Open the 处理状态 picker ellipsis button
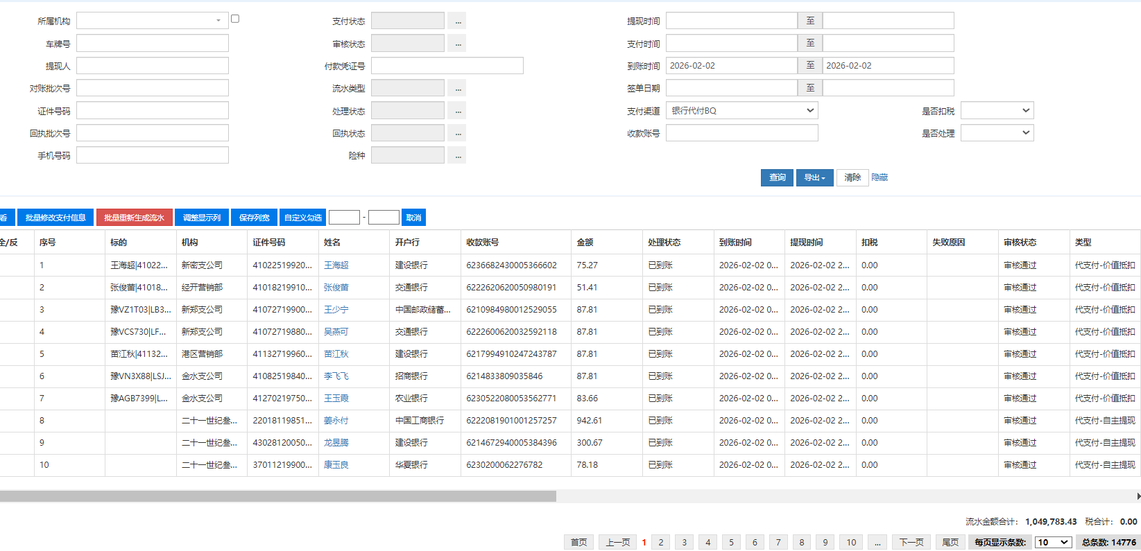This screenshot has width=1141, height=551. click(456, 111)
